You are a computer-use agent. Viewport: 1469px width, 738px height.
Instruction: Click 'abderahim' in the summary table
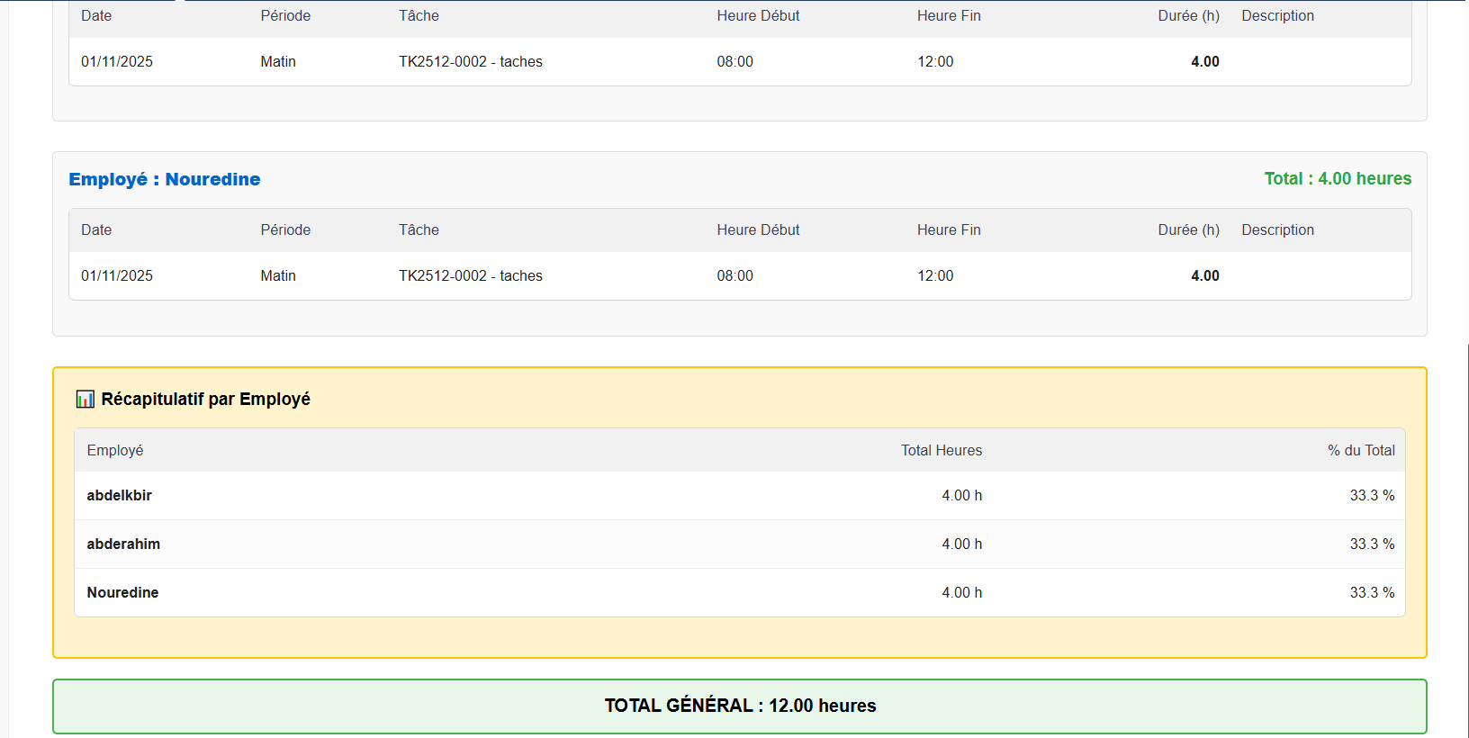point(123,544)
